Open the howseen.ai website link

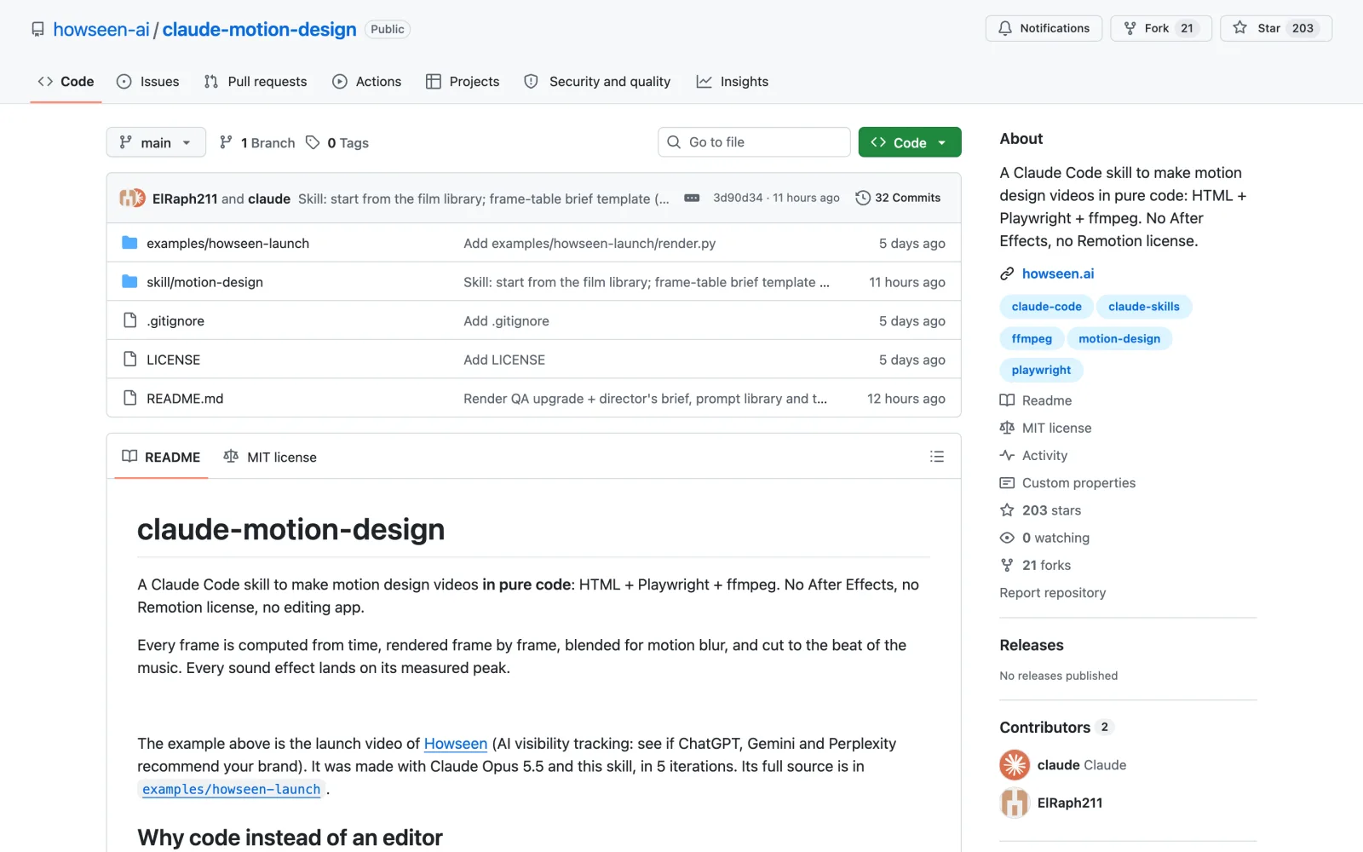click(1058, 273)
